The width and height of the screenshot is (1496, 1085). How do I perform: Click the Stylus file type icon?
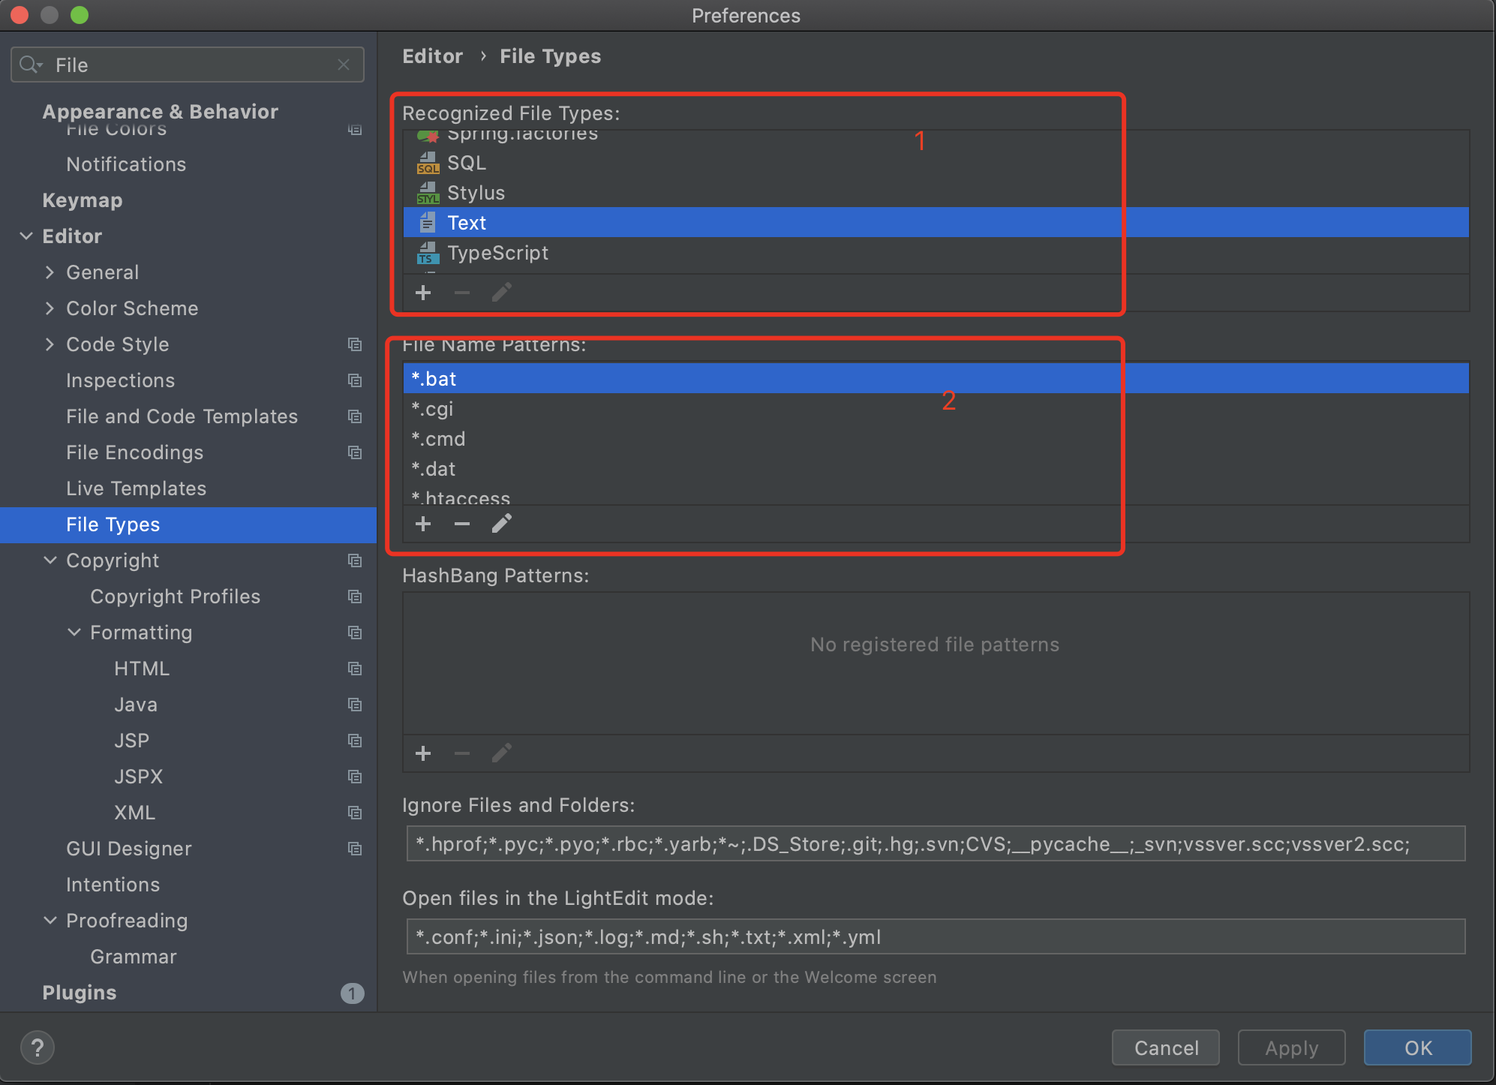[x=428, y=191]
